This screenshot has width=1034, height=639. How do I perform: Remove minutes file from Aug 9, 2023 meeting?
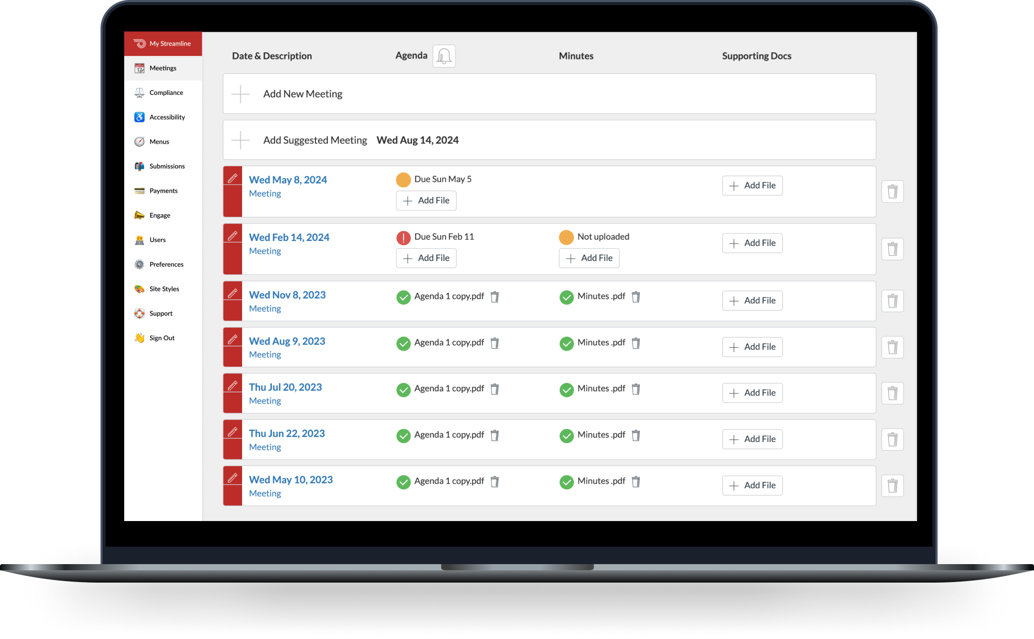636,343
